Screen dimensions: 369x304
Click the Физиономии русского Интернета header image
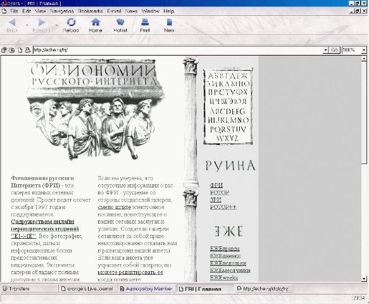pyautogui.click(x=96, y=110)
